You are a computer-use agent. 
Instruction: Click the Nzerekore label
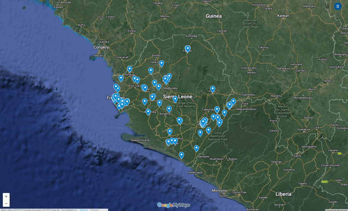304,130
